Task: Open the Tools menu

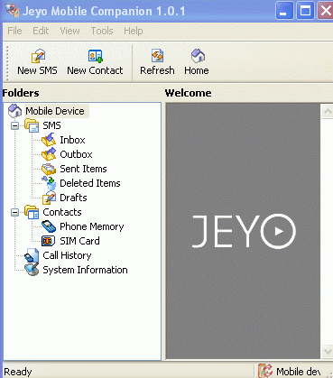Action: tap(102, 31)
